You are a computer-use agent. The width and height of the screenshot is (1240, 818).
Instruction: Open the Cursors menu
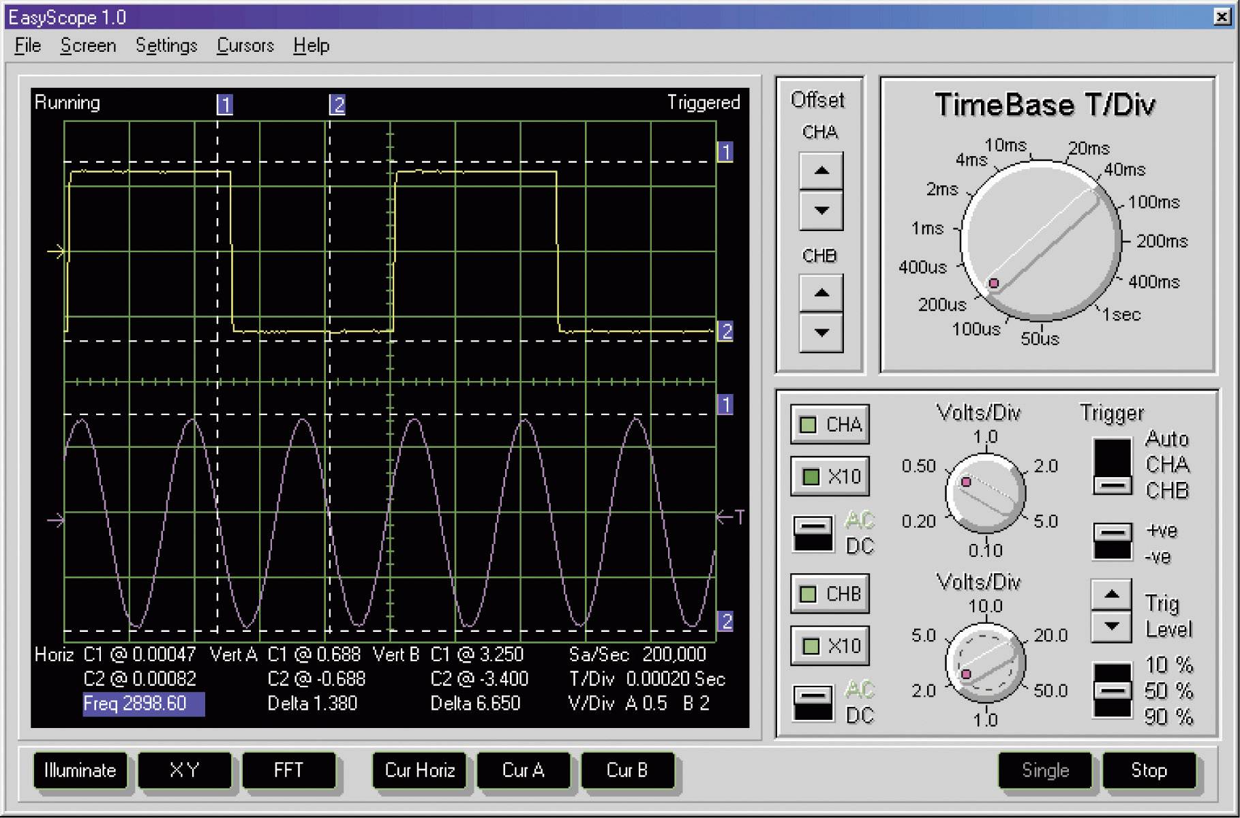[x=245, y=46]
